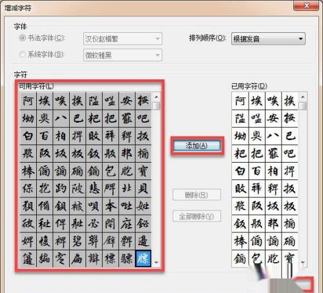The width and height of the screenshot is (323, 293).
Task: Select the 系统字体 radio button
Action: click(x=23, y=54)
